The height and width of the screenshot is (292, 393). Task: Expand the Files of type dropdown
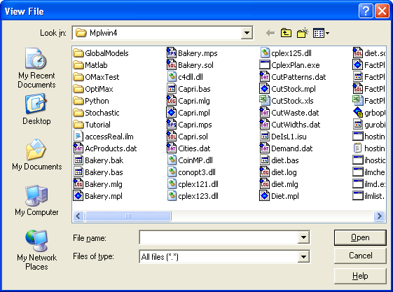(303, 257)
